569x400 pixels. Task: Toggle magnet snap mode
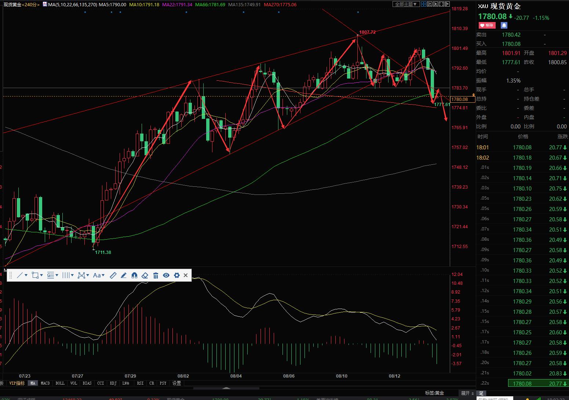[x=134, y=275]
